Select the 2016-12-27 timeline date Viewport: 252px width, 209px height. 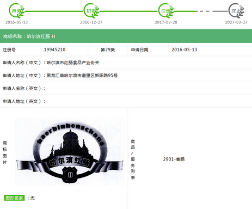coord(91,22)
